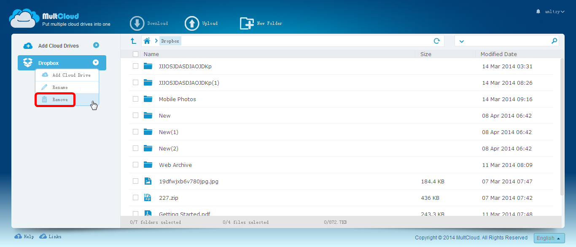The image size is (576, 247).
Task: Open the search filter chevron dropdown
Action: tap(461, 41)
